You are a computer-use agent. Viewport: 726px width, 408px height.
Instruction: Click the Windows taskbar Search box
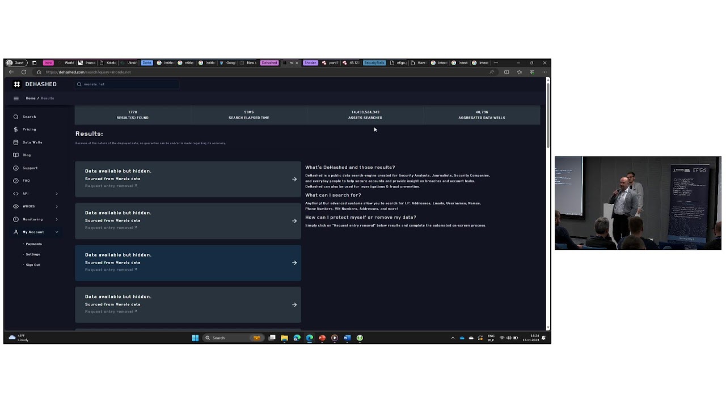pos(233,338)
